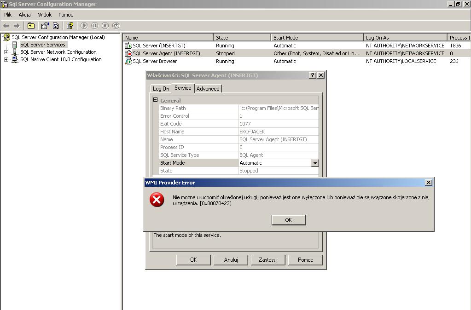Click NT AUTHORITY\LOCALSERVICE log on cell
The height and width of the screenshot is (310, 471).
point(401,61)
